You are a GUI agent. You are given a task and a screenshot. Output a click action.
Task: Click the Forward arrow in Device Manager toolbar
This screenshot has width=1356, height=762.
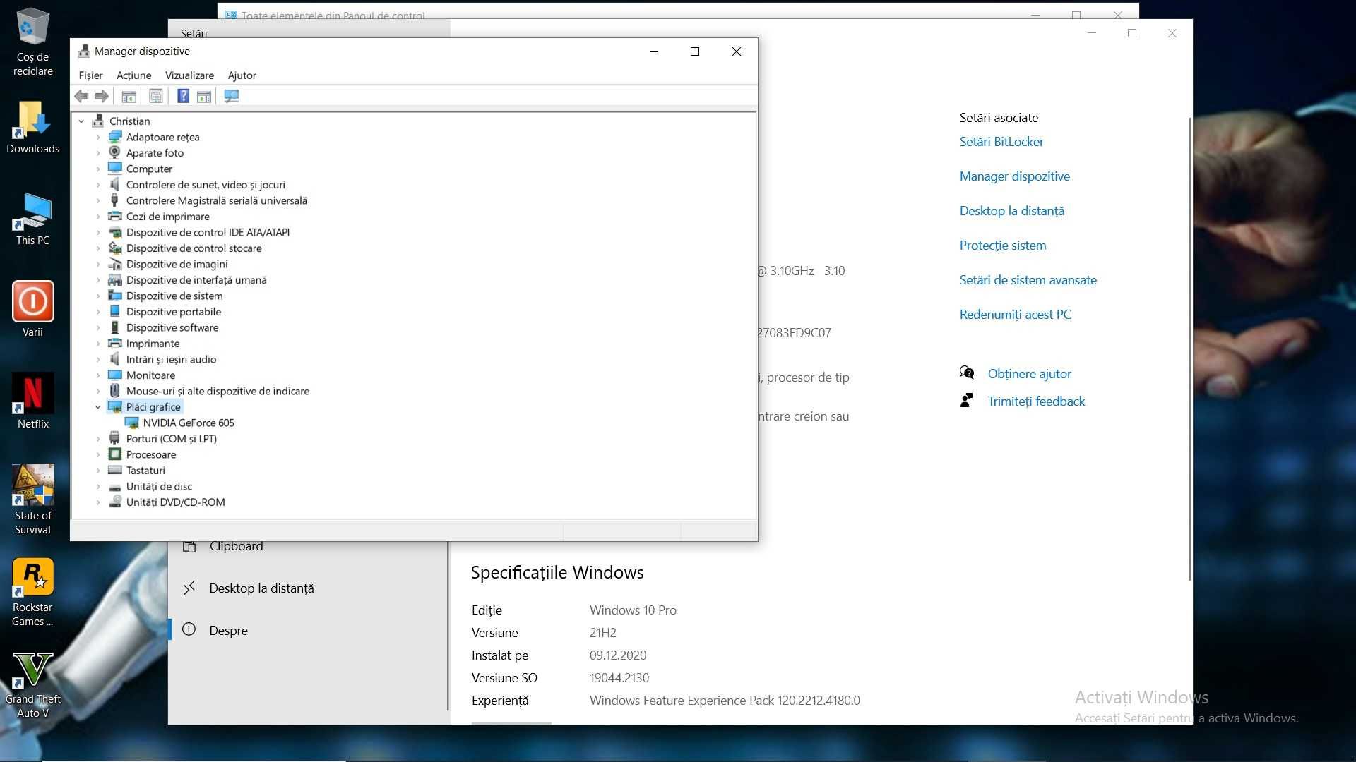point(102,96)
